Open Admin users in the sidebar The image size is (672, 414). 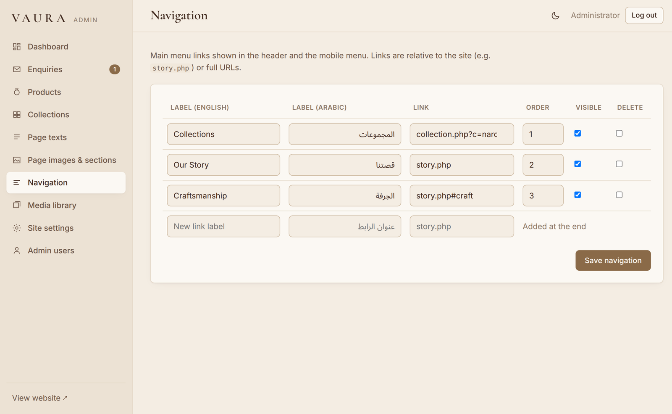(66, 251)
